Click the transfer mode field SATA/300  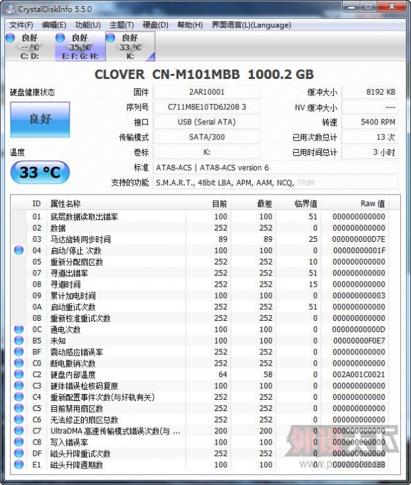[206, 137]
